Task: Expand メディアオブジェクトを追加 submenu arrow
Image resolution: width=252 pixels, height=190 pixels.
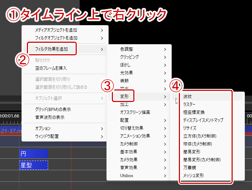Action: (x=102, y=30)
